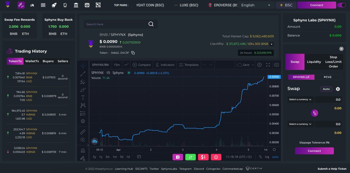The width and height of the screenshot is (350, 173).
Task: Open the Coingecko footer link
Action: tap(213, 169)
